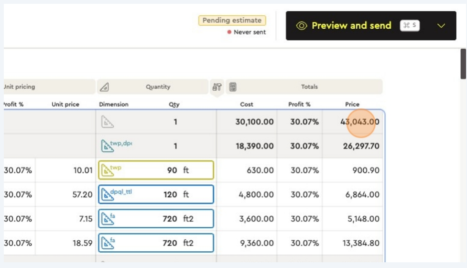Click the vertical scrollbar on the right
467x268 pixels.
pos(463,65)
